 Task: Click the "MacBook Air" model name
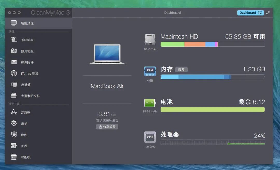(x=107, y=86)
